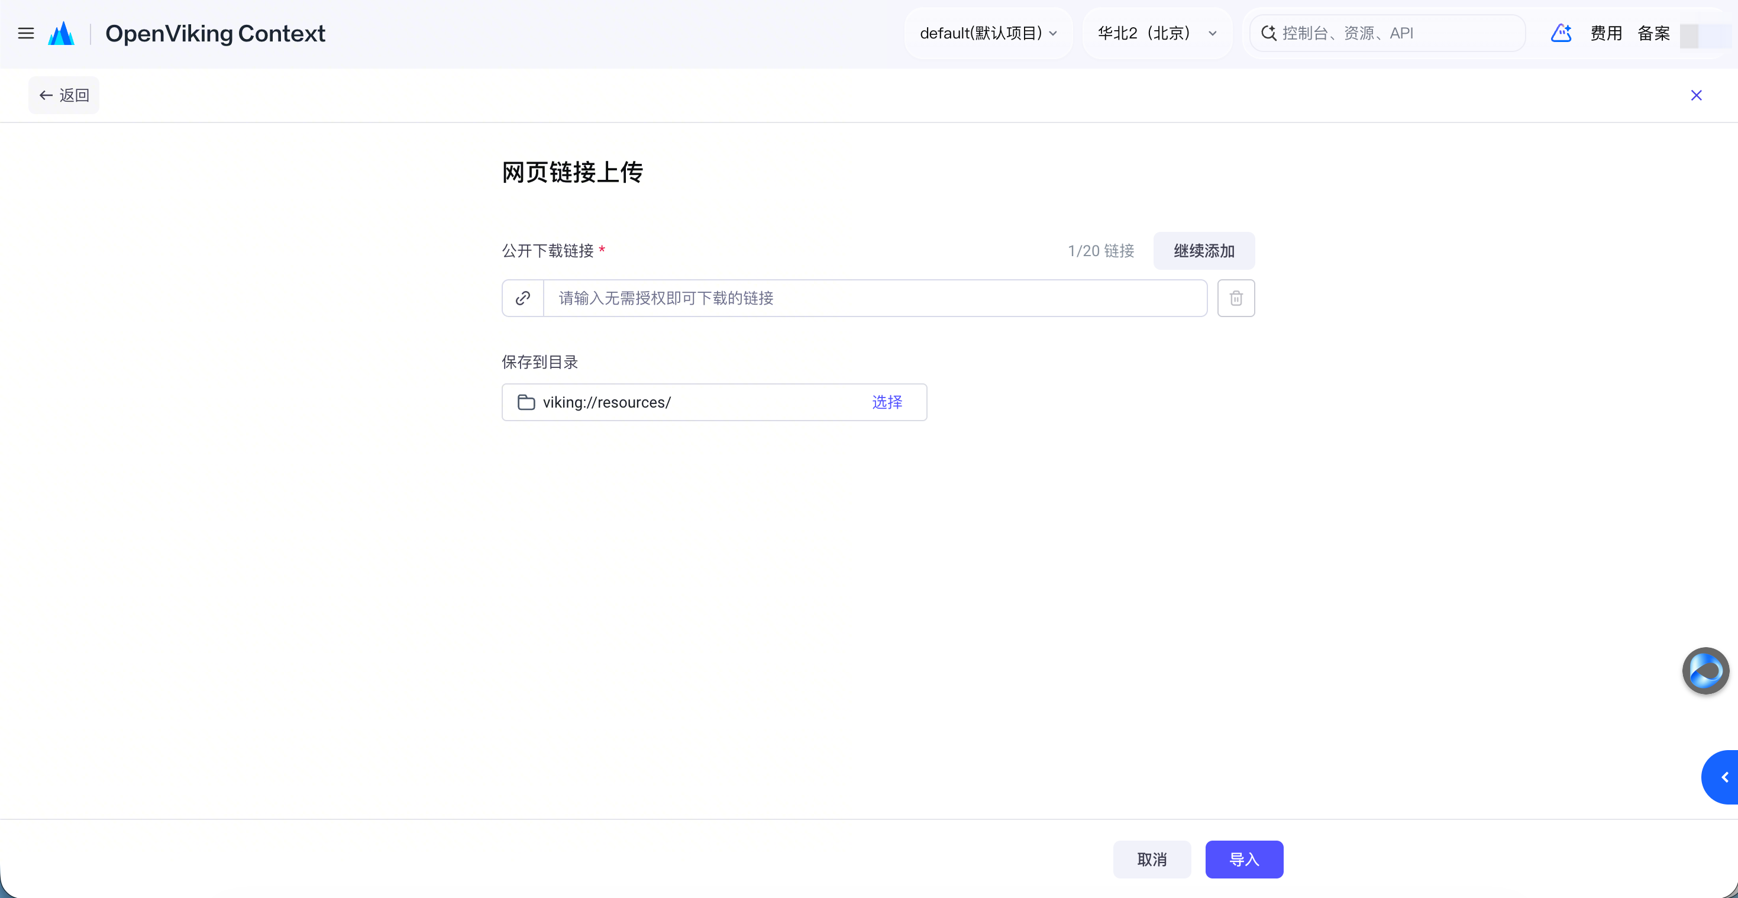Click the folder icon in directory field
The height and width of the screenshot is (898, 1738).
pyautogui.click(x=526, y=403)
